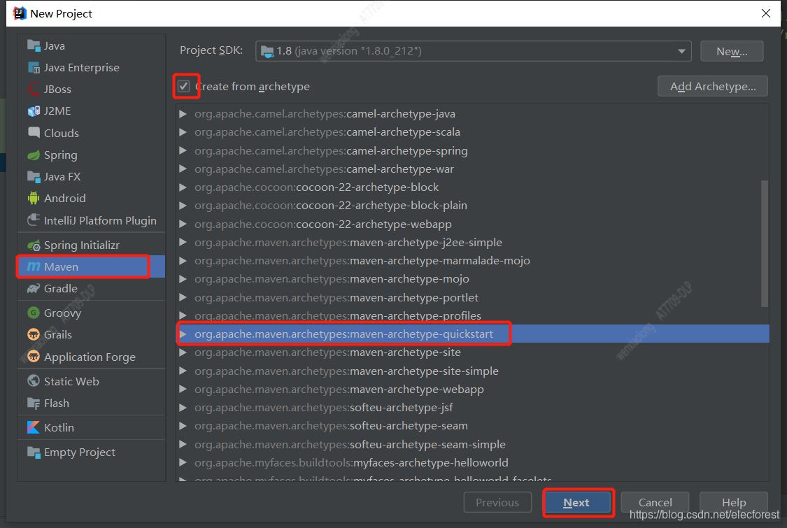Click the Cancel button
Image resolution: width=787 pixels, height=528 pixels.
coord(655,502)
